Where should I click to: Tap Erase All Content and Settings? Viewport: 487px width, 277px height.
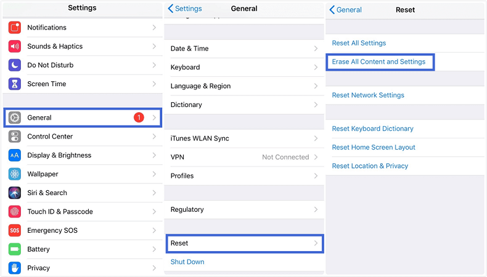point(379,62)
